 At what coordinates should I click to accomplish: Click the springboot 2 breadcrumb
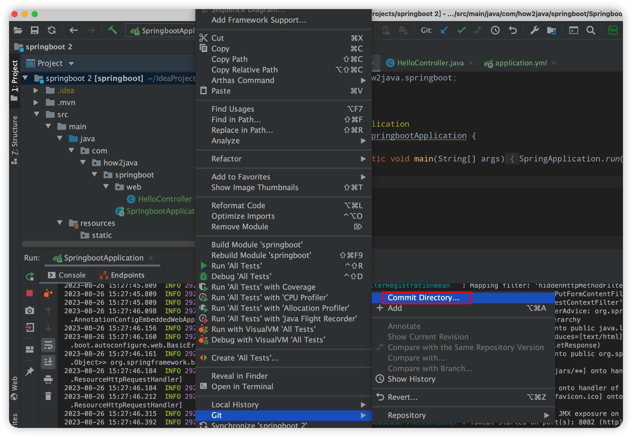(43, 47)
